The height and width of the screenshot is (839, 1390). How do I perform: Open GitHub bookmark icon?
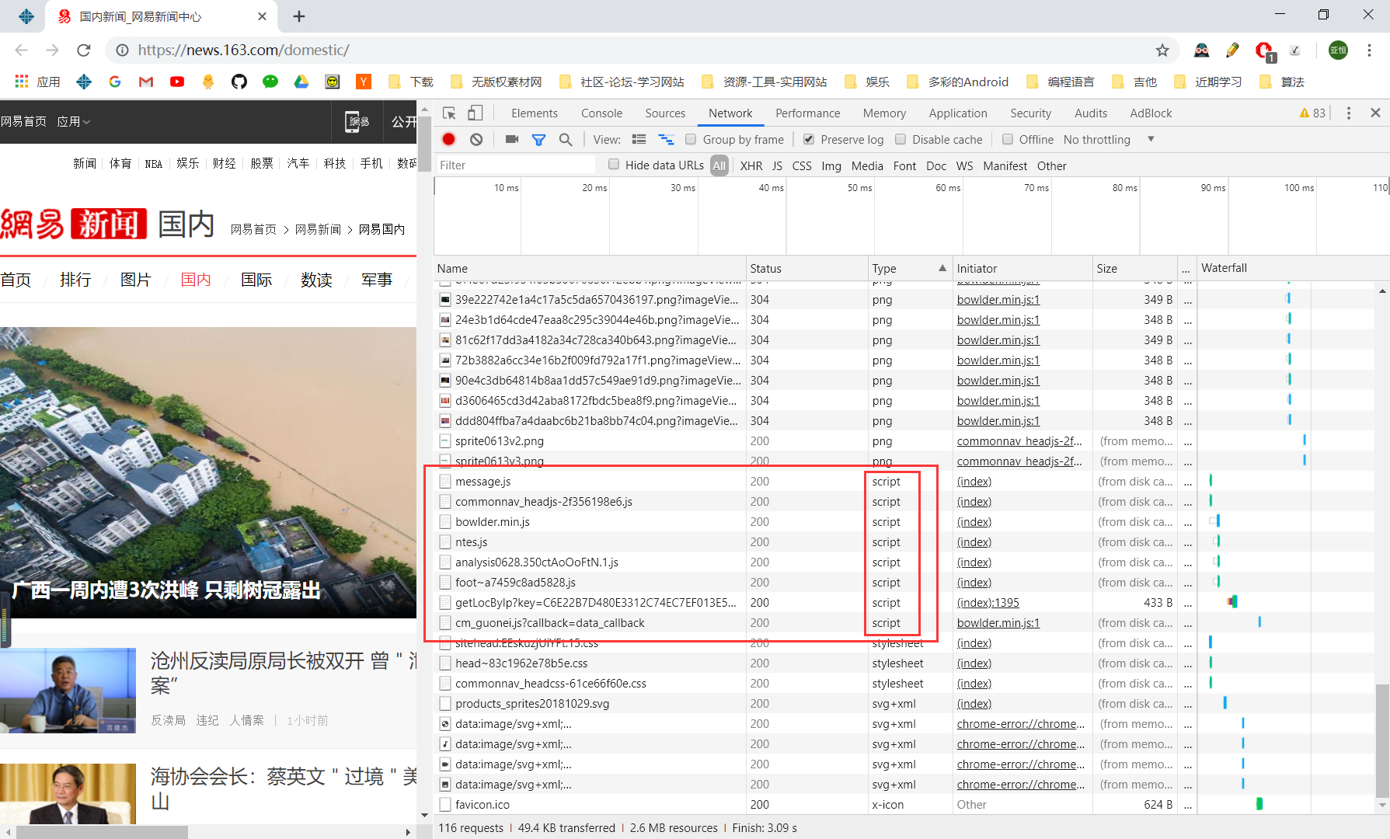pos(239,82)
